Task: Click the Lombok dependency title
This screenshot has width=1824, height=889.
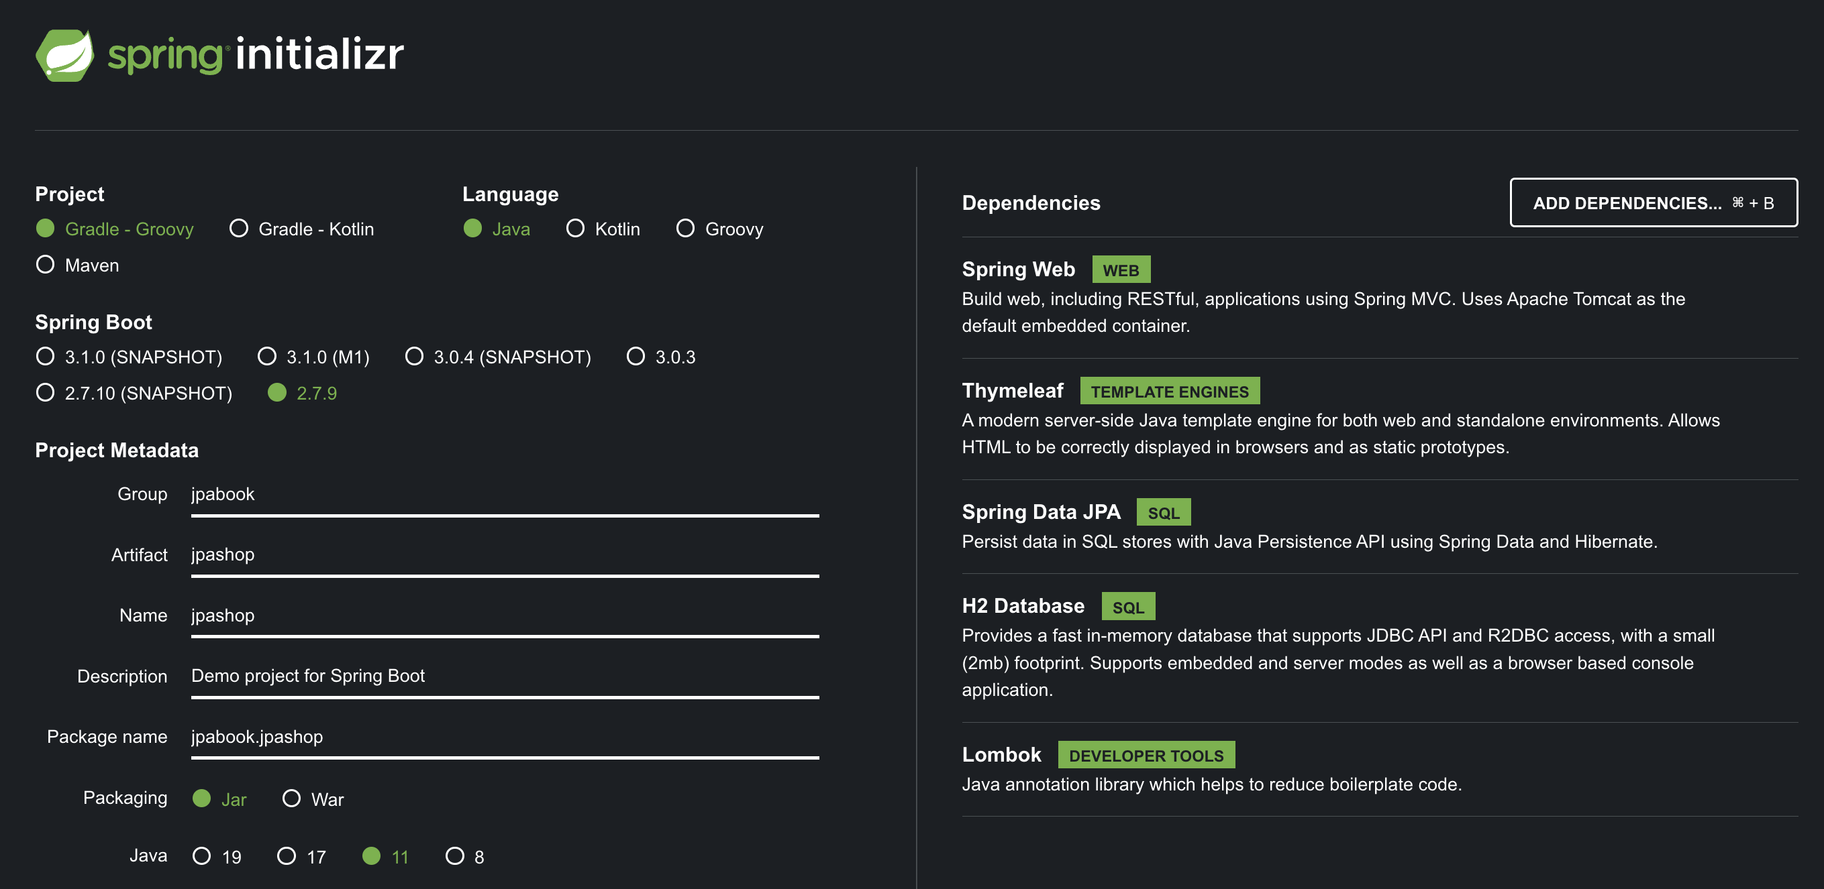Action: (x=1001, y=755)
